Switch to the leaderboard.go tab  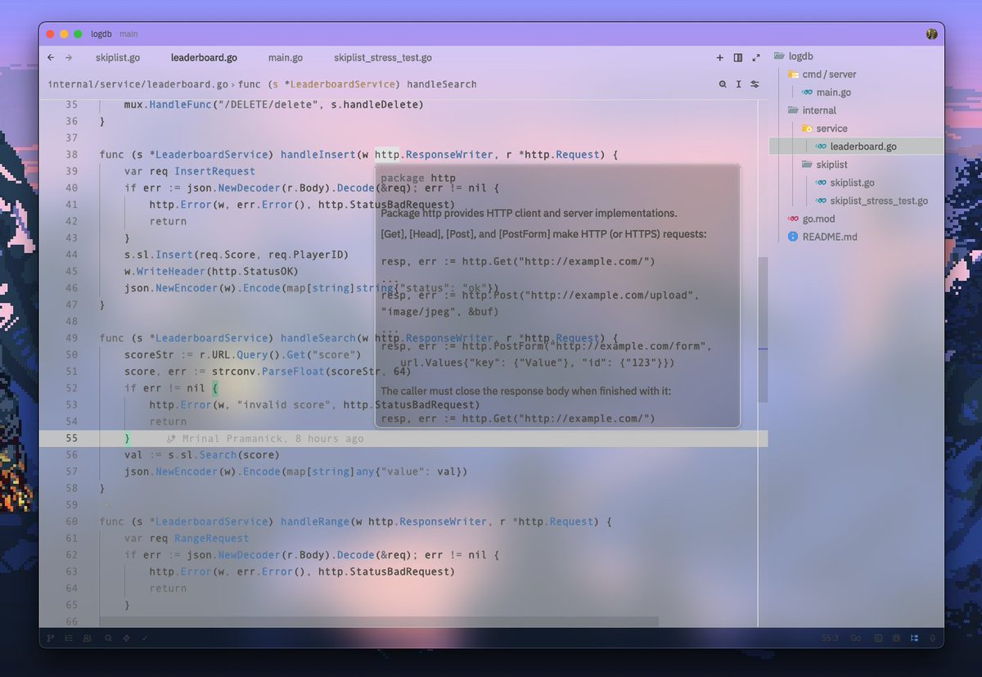(x=204, y=58)
